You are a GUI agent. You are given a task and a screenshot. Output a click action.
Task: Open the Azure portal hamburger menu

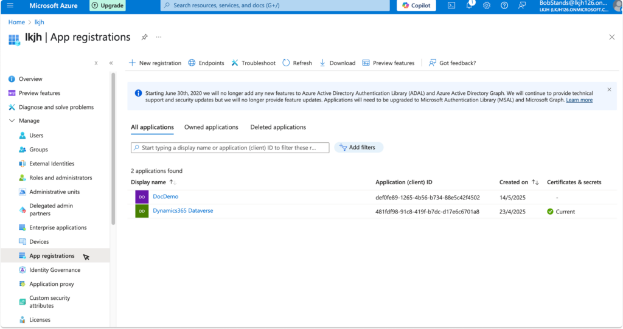click(x=10, y=5)
